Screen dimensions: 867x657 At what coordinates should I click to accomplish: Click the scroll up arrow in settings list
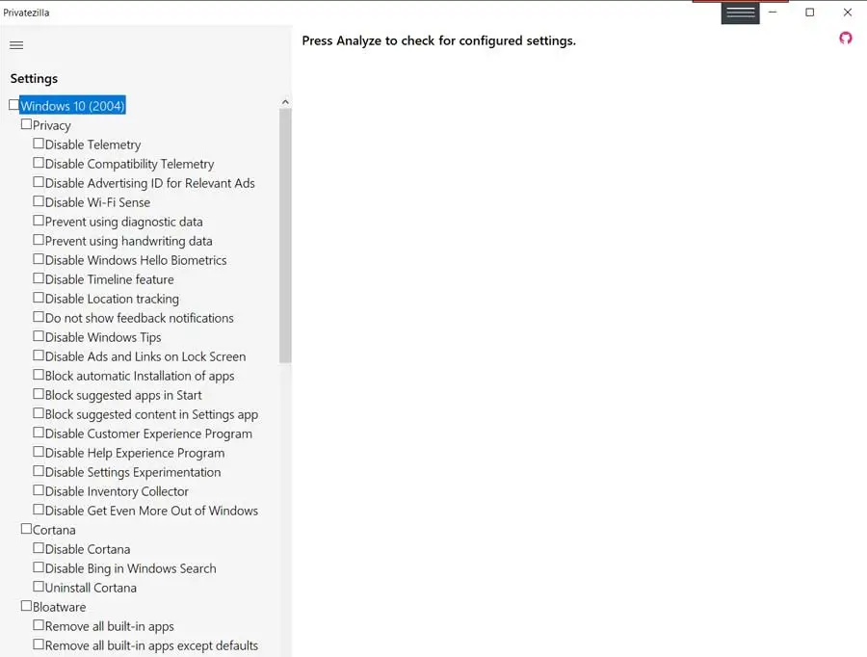pos(285,102)
